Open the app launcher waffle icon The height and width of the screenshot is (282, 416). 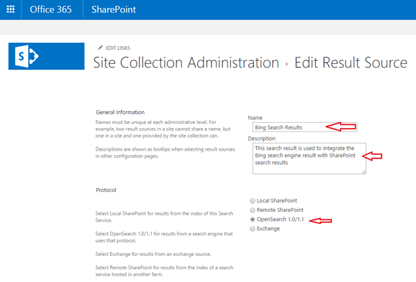tap(10, 9)
